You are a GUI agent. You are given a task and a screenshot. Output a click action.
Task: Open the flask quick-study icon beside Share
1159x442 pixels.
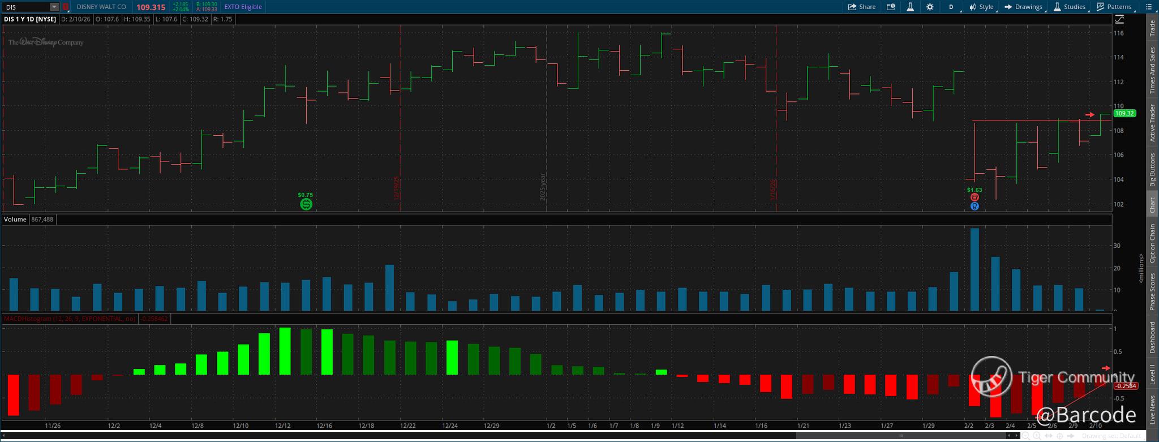point(911,7)
